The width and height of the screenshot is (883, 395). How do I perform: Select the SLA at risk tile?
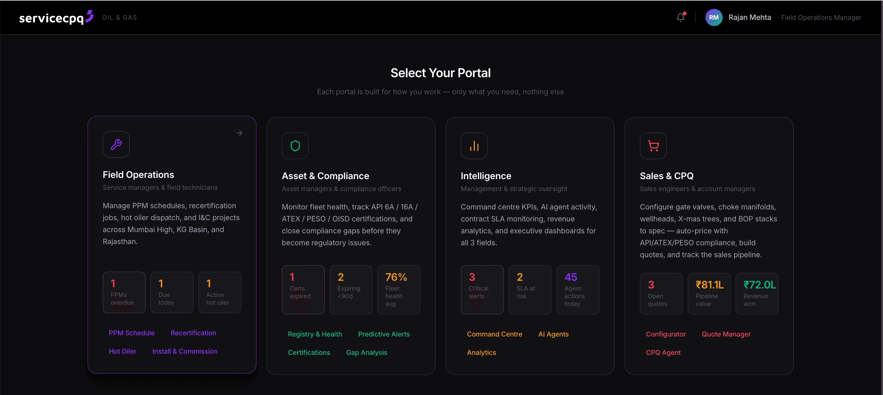point(529,290)
